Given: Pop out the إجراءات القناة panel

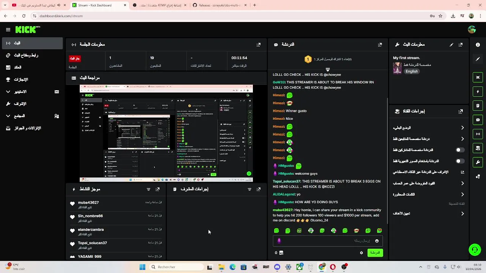Looking at the screenshot, I should click(461, 111).
